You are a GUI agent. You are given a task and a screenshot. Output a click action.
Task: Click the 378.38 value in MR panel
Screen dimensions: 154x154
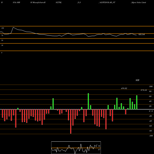144,90
